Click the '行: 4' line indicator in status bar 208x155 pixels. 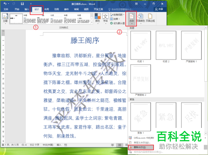pos(24,145)
